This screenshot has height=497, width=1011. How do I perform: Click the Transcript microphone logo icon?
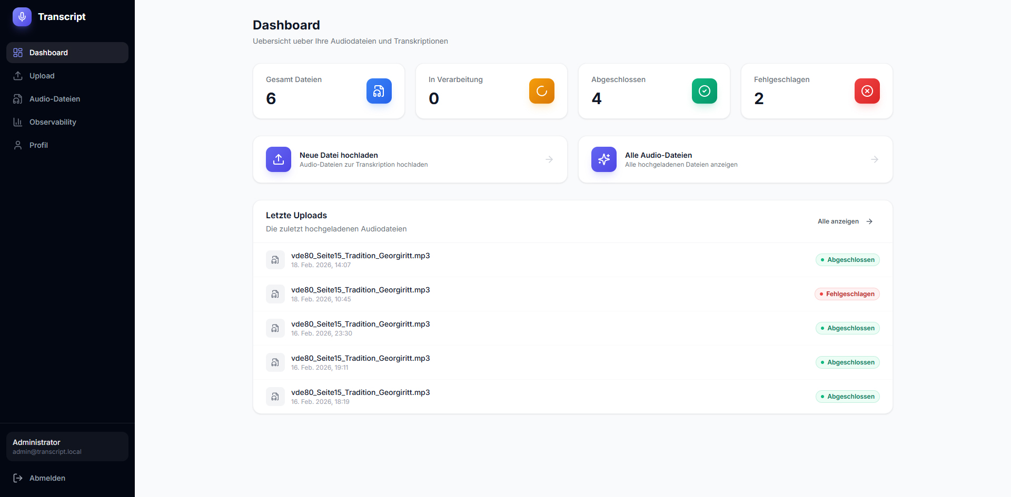pyautogui.click(x=22, y=17)
